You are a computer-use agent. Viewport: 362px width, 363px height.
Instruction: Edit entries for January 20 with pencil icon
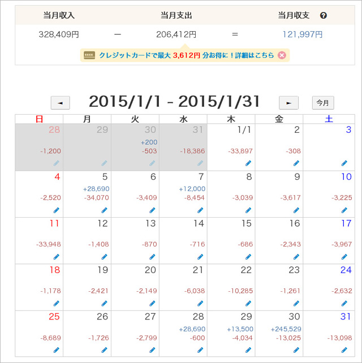[x=152, y=303]
